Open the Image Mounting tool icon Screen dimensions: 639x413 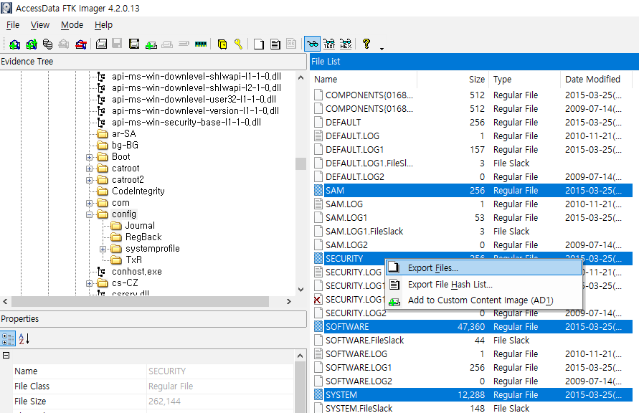click(47, 44)
